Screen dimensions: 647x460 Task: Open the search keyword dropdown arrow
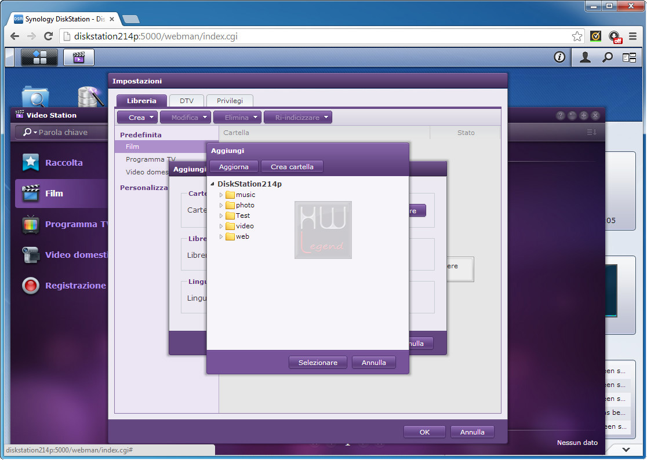click(x=35, y=132)
